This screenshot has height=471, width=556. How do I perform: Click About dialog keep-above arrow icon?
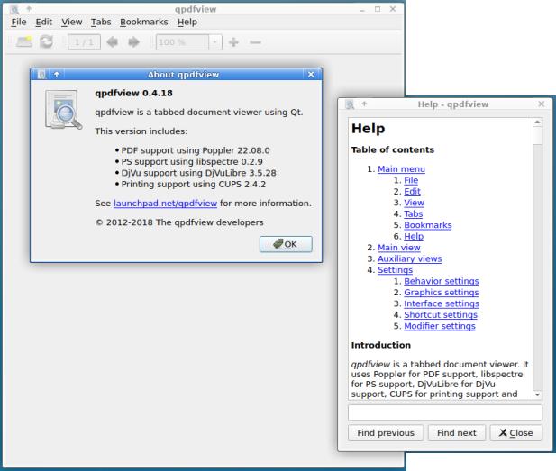point(57,75)
